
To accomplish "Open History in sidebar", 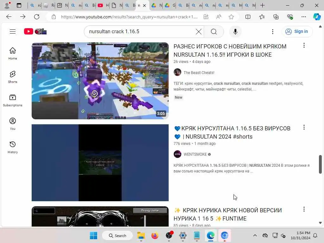I will 13,147.
